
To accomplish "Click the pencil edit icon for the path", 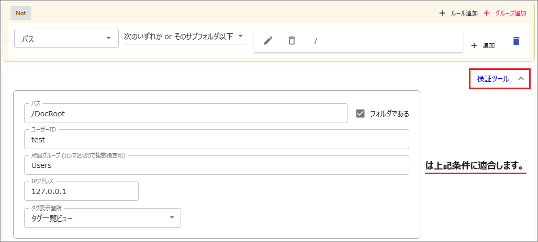I will click(x=268, y=41).
